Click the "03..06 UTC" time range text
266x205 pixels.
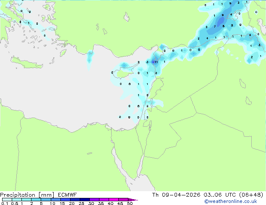click(219, 195)
